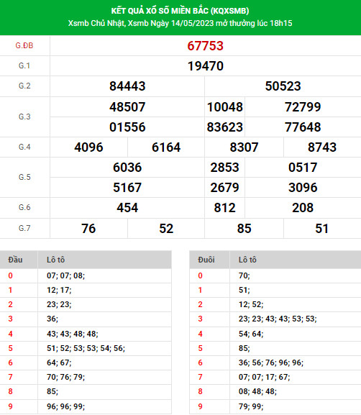Click the G.7 number 76
Screen dimensions: 361x415
pyautogui.click(x=88, y=229)
